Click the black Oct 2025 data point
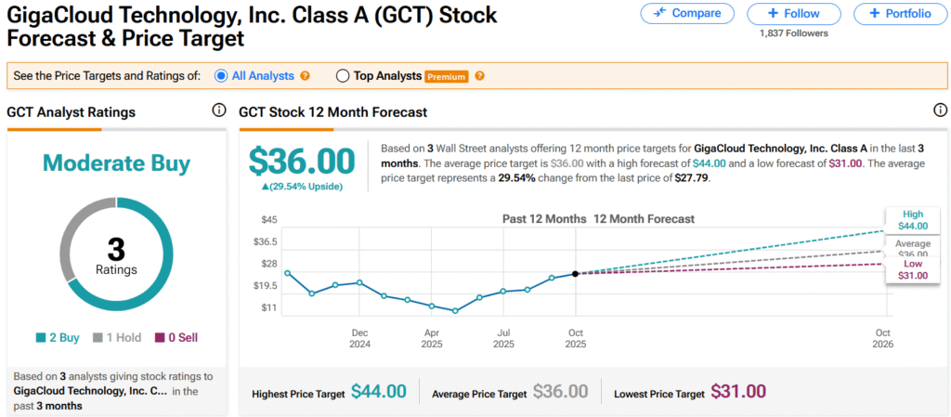The image size is (951, 417). [x=576, y=273]
